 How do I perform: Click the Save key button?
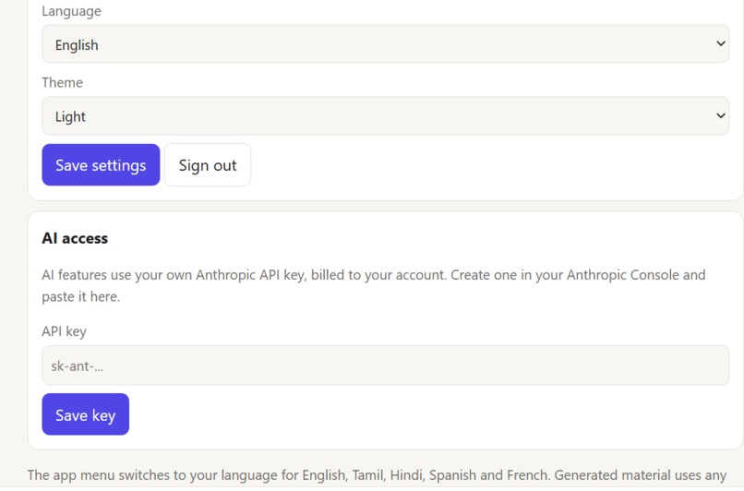86,414
